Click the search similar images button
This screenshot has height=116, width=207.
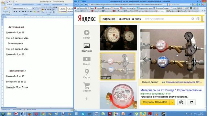(x=181, y=102)
